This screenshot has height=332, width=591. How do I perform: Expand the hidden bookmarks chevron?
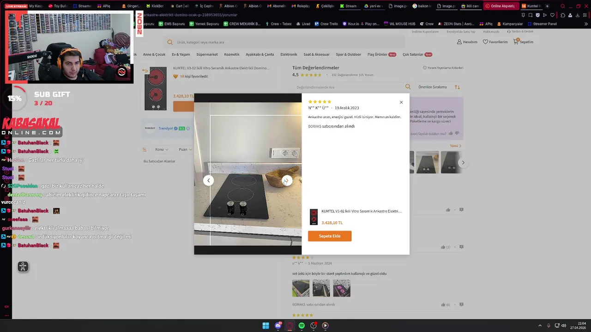586,24
